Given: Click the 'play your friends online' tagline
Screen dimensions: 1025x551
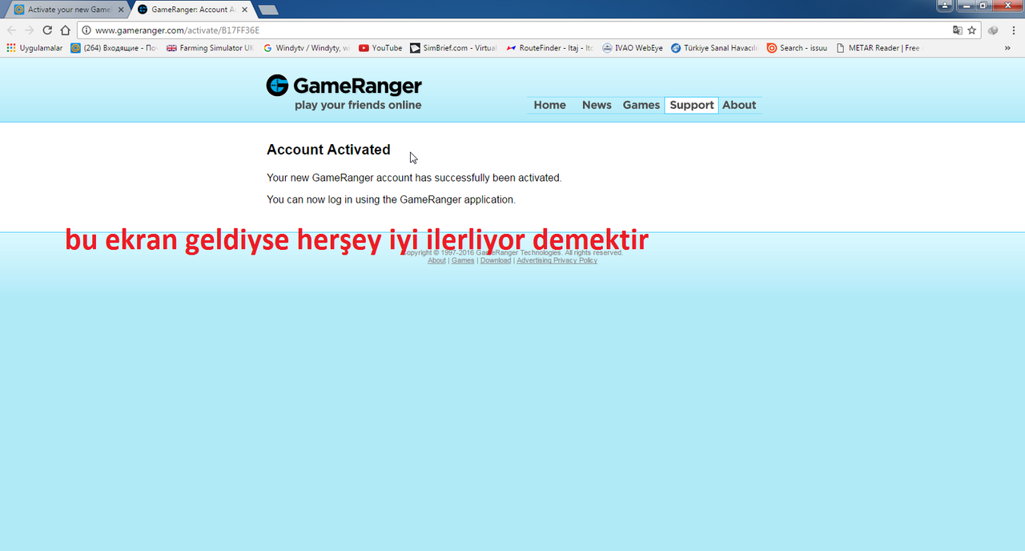Looking at the screenshot, I should click(x=358, y=105).
